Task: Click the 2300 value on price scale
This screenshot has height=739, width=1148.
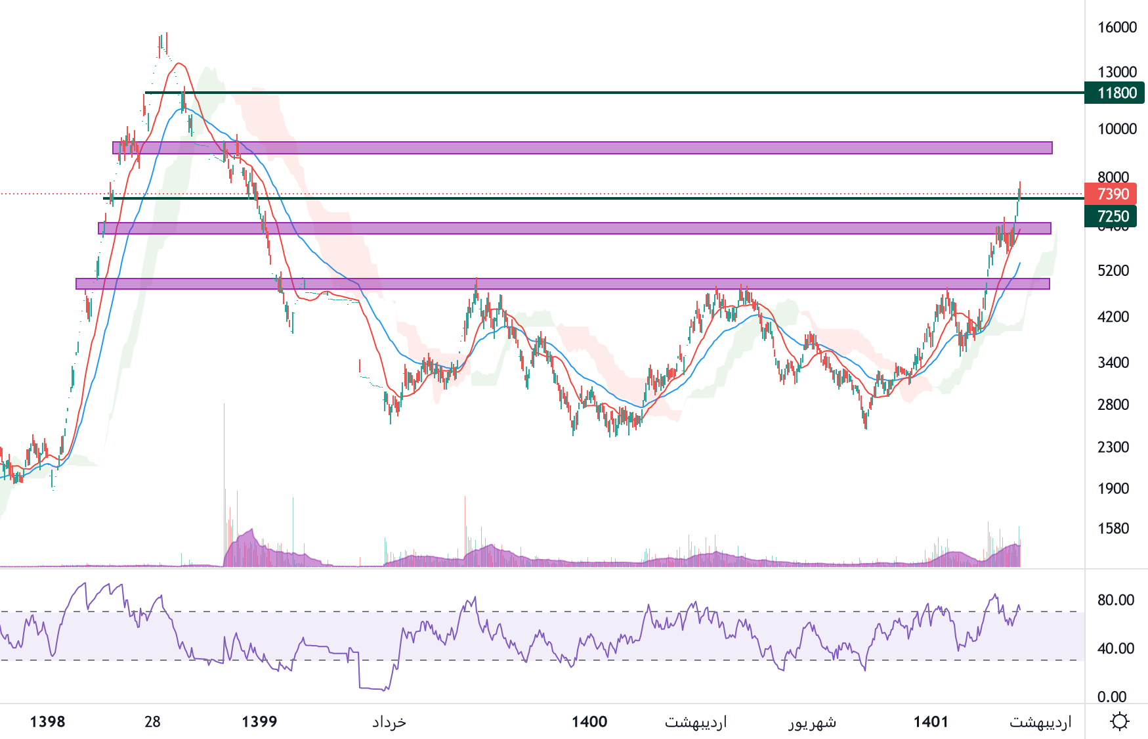Action: point(1113,447)
